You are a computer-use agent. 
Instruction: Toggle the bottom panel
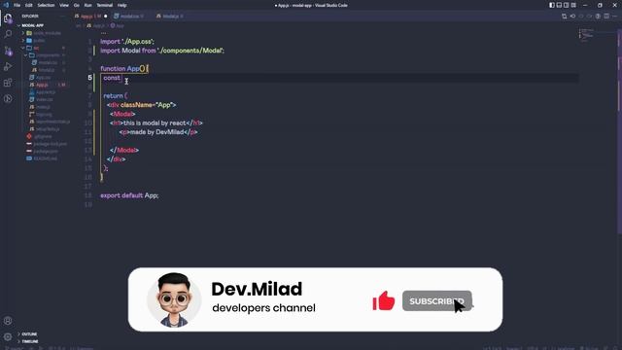(x=559, y=5)
